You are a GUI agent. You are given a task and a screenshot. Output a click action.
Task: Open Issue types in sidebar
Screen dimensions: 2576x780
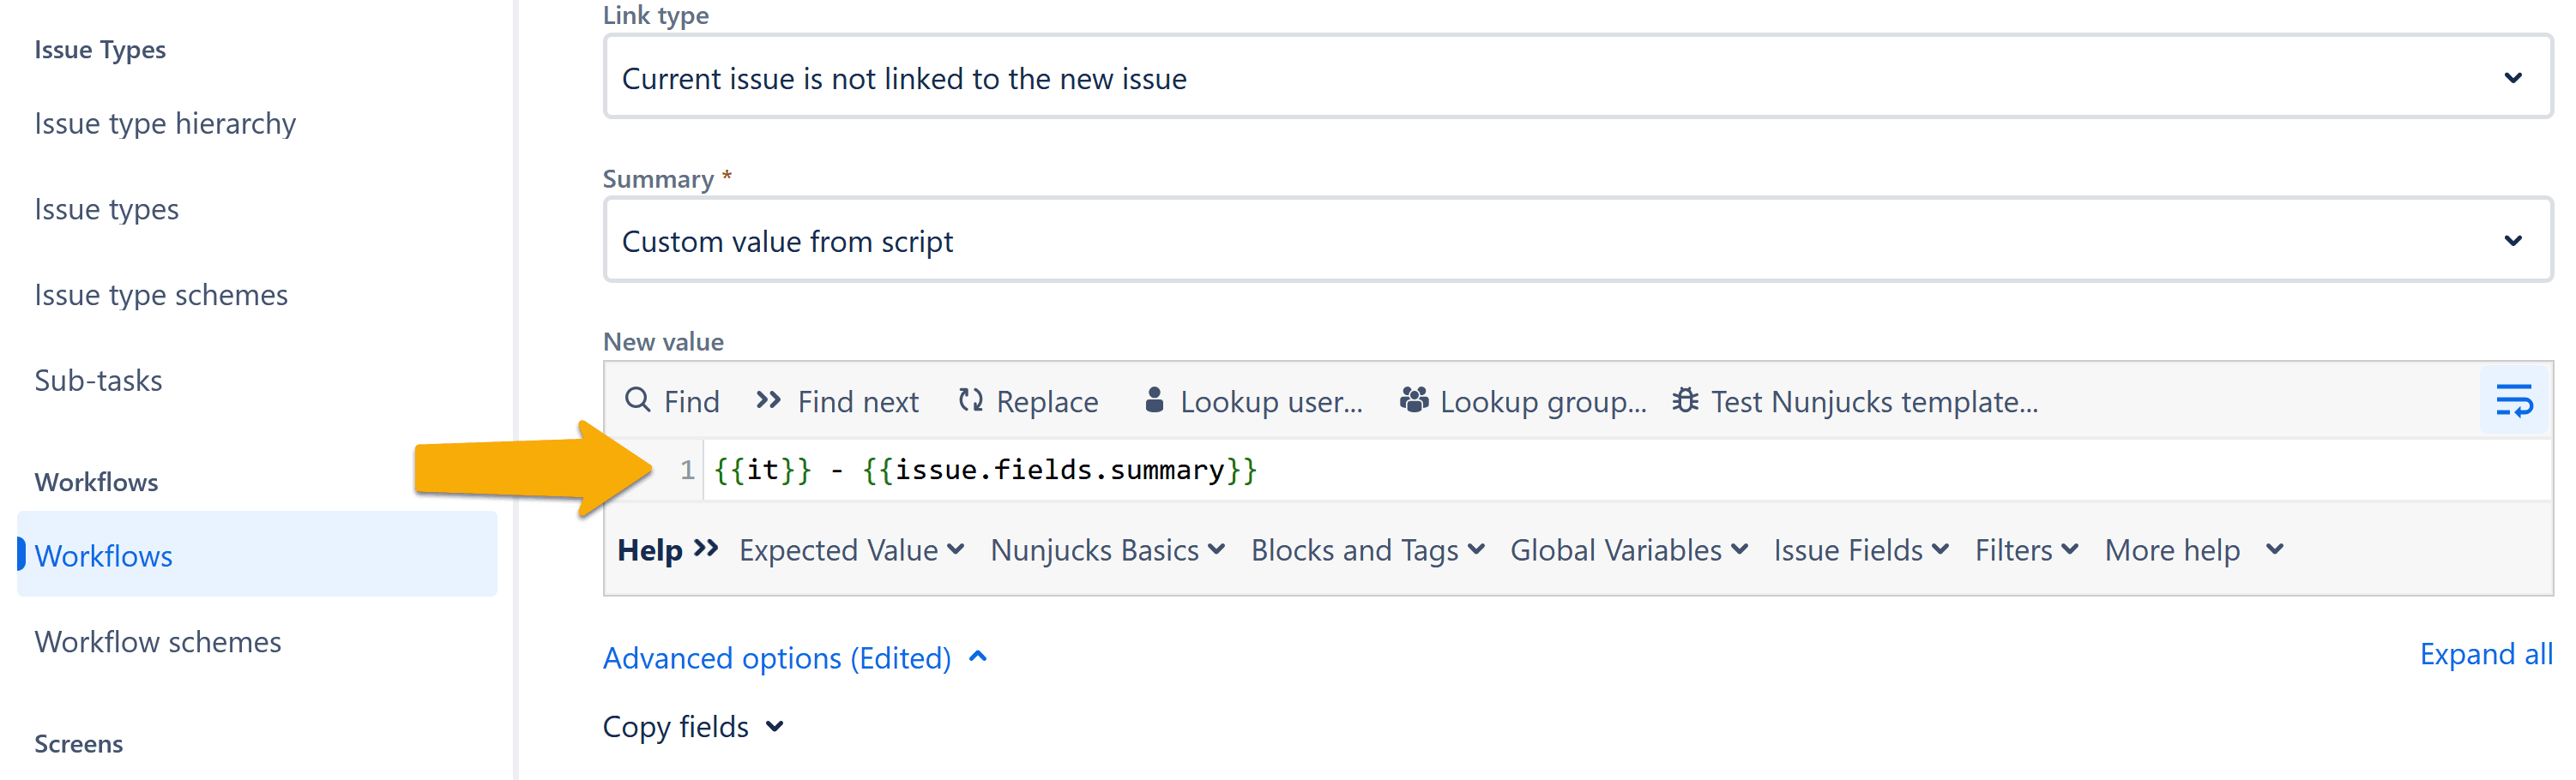(106, 209)
